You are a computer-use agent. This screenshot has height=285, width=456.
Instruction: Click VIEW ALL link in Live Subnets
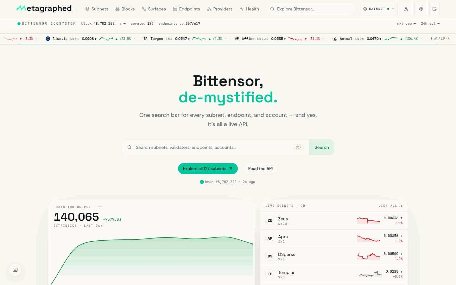point(390,206)
